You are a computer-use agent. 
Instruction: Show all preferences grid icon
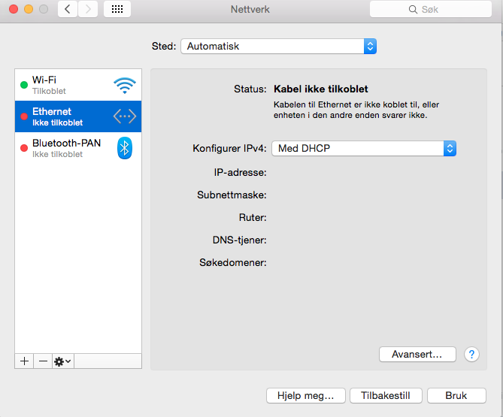pos(117,9)
